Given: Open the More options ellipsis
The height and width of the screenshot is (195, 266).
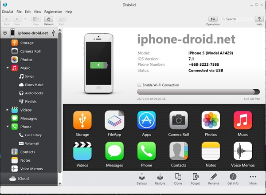Looking at the screenshot, I should coord(253,177).
